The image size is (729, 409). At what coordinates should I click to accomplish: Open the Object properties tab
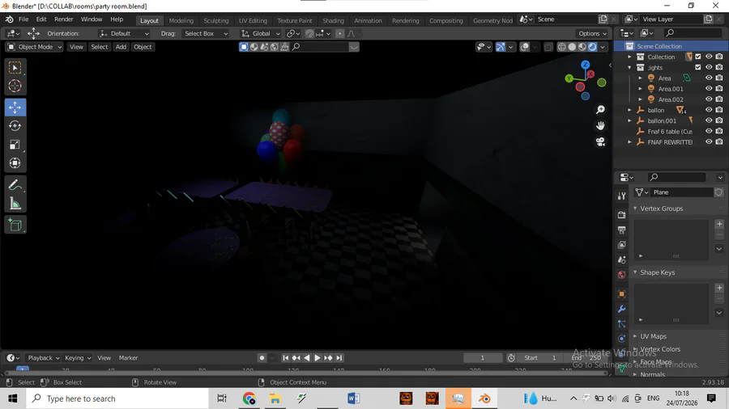coord(621,294)
